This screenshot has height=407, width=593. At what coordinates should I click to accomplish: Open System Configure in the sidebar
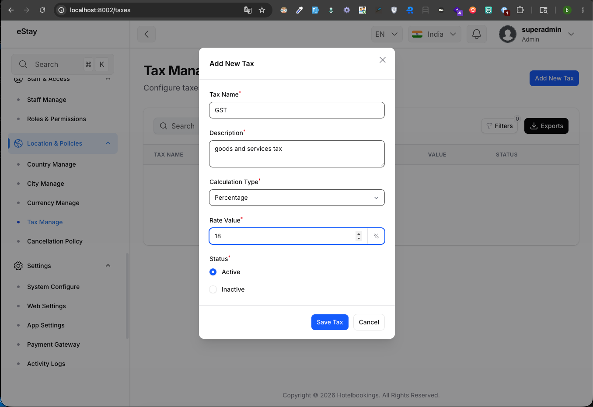53,287
